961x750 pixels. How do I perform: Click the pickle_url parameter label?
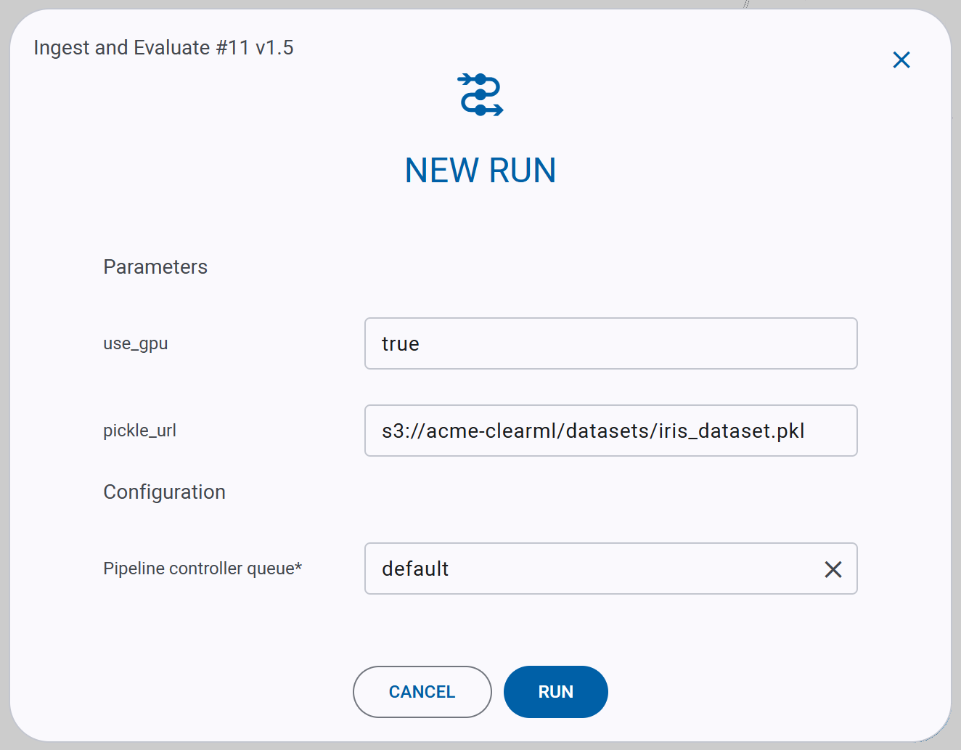(x=139, y=430)
